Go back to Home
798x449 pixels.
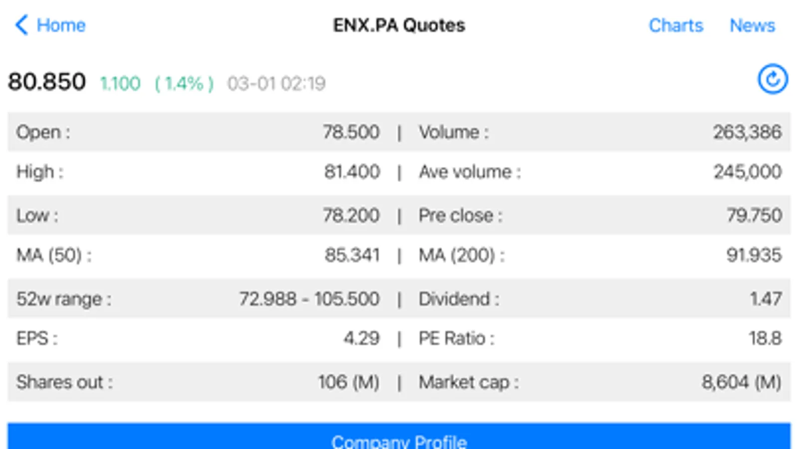(61, 25)
